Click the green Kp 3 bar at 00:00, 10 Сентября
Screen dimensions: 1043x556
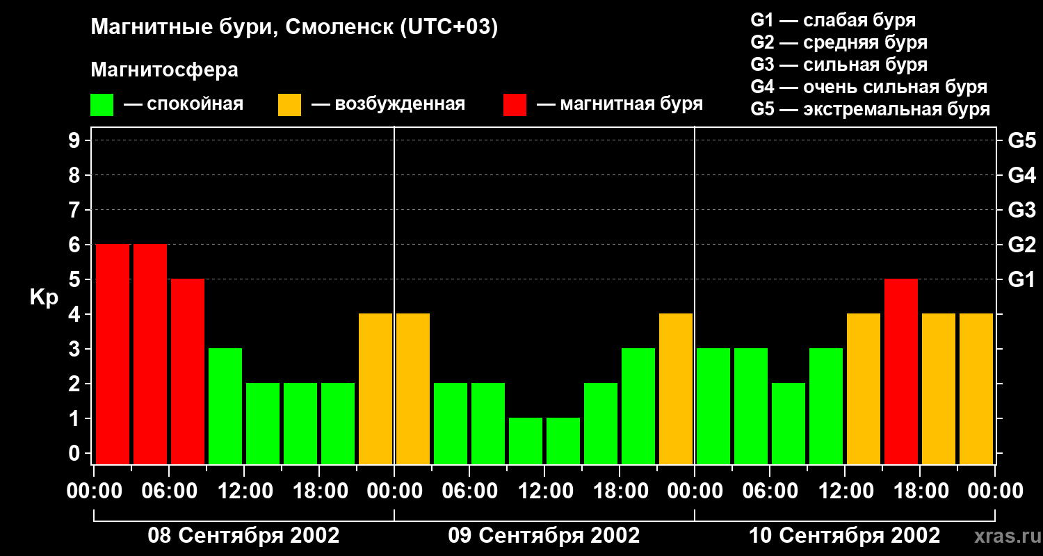(713, 406)
